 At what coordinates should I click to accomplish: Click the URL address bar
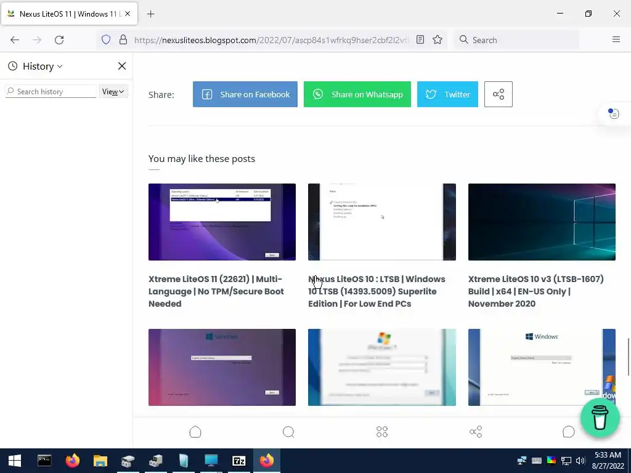[x=271, y=40]
